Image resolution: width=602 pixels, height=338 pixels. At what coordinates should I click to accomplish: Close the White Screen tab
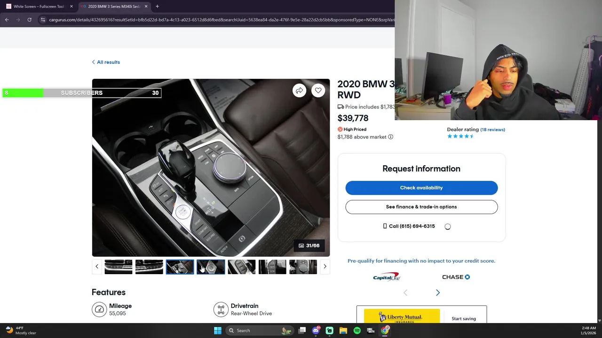71,7
